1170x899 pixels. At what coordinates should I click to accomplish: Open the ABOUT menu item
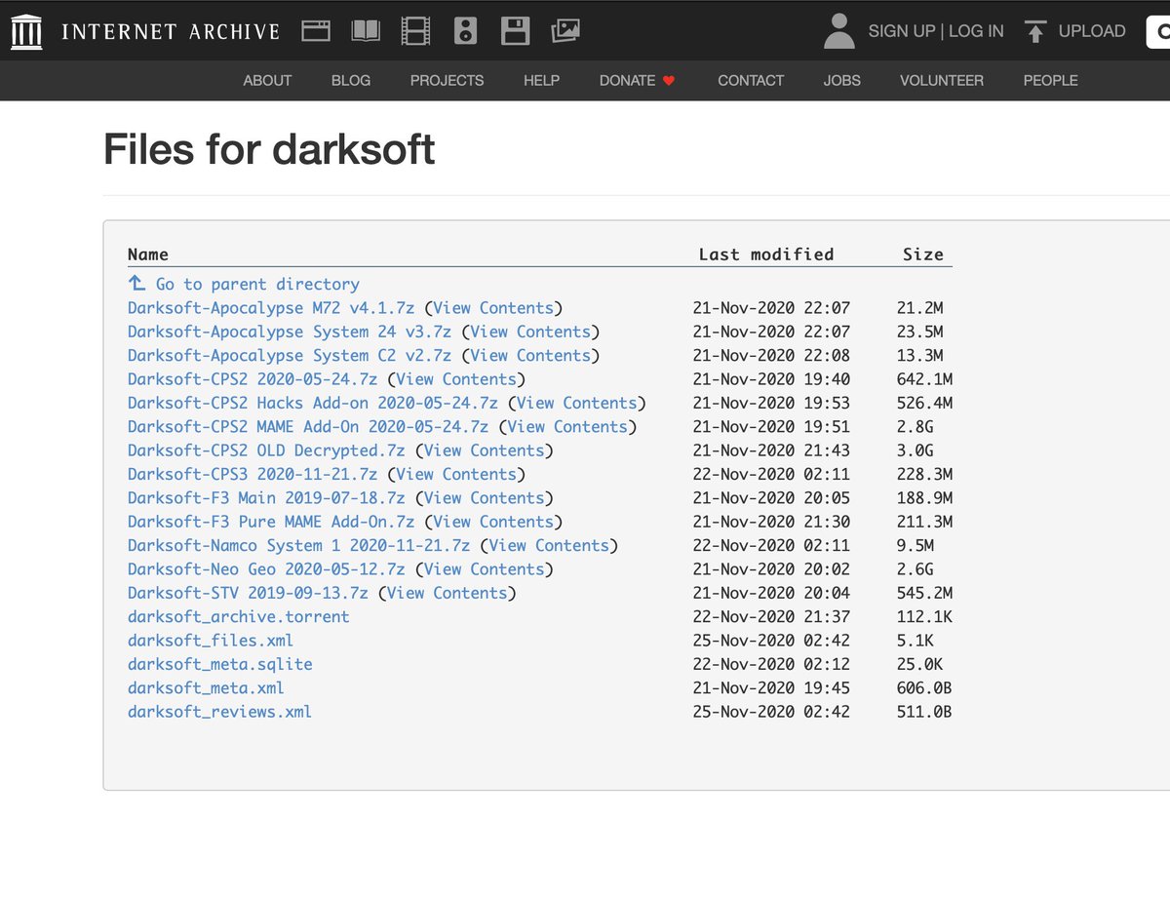(267, 81)
